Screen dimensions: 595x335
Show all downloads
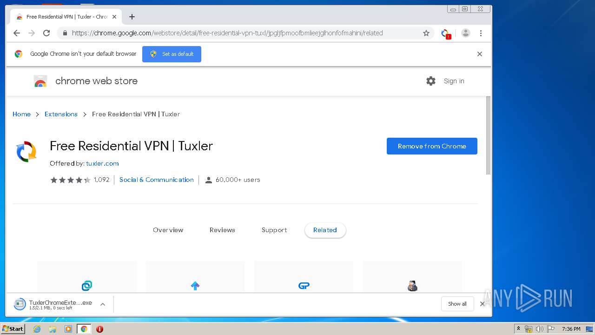457,304
